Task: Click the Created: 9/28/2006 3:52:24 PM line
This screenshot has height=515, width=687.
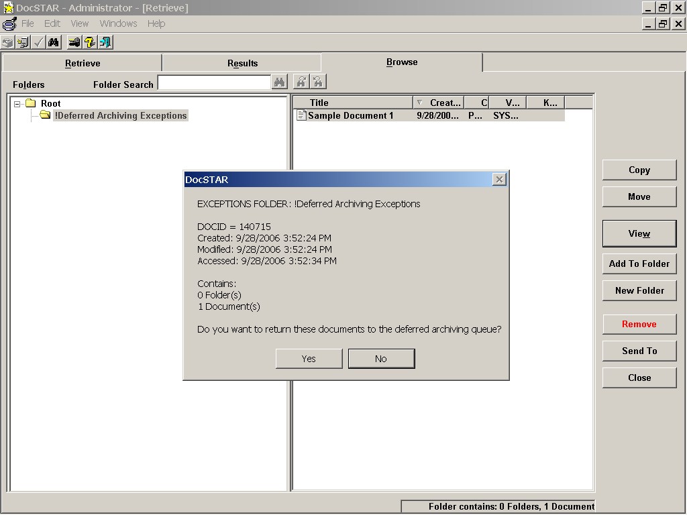Action: point(264,238)
